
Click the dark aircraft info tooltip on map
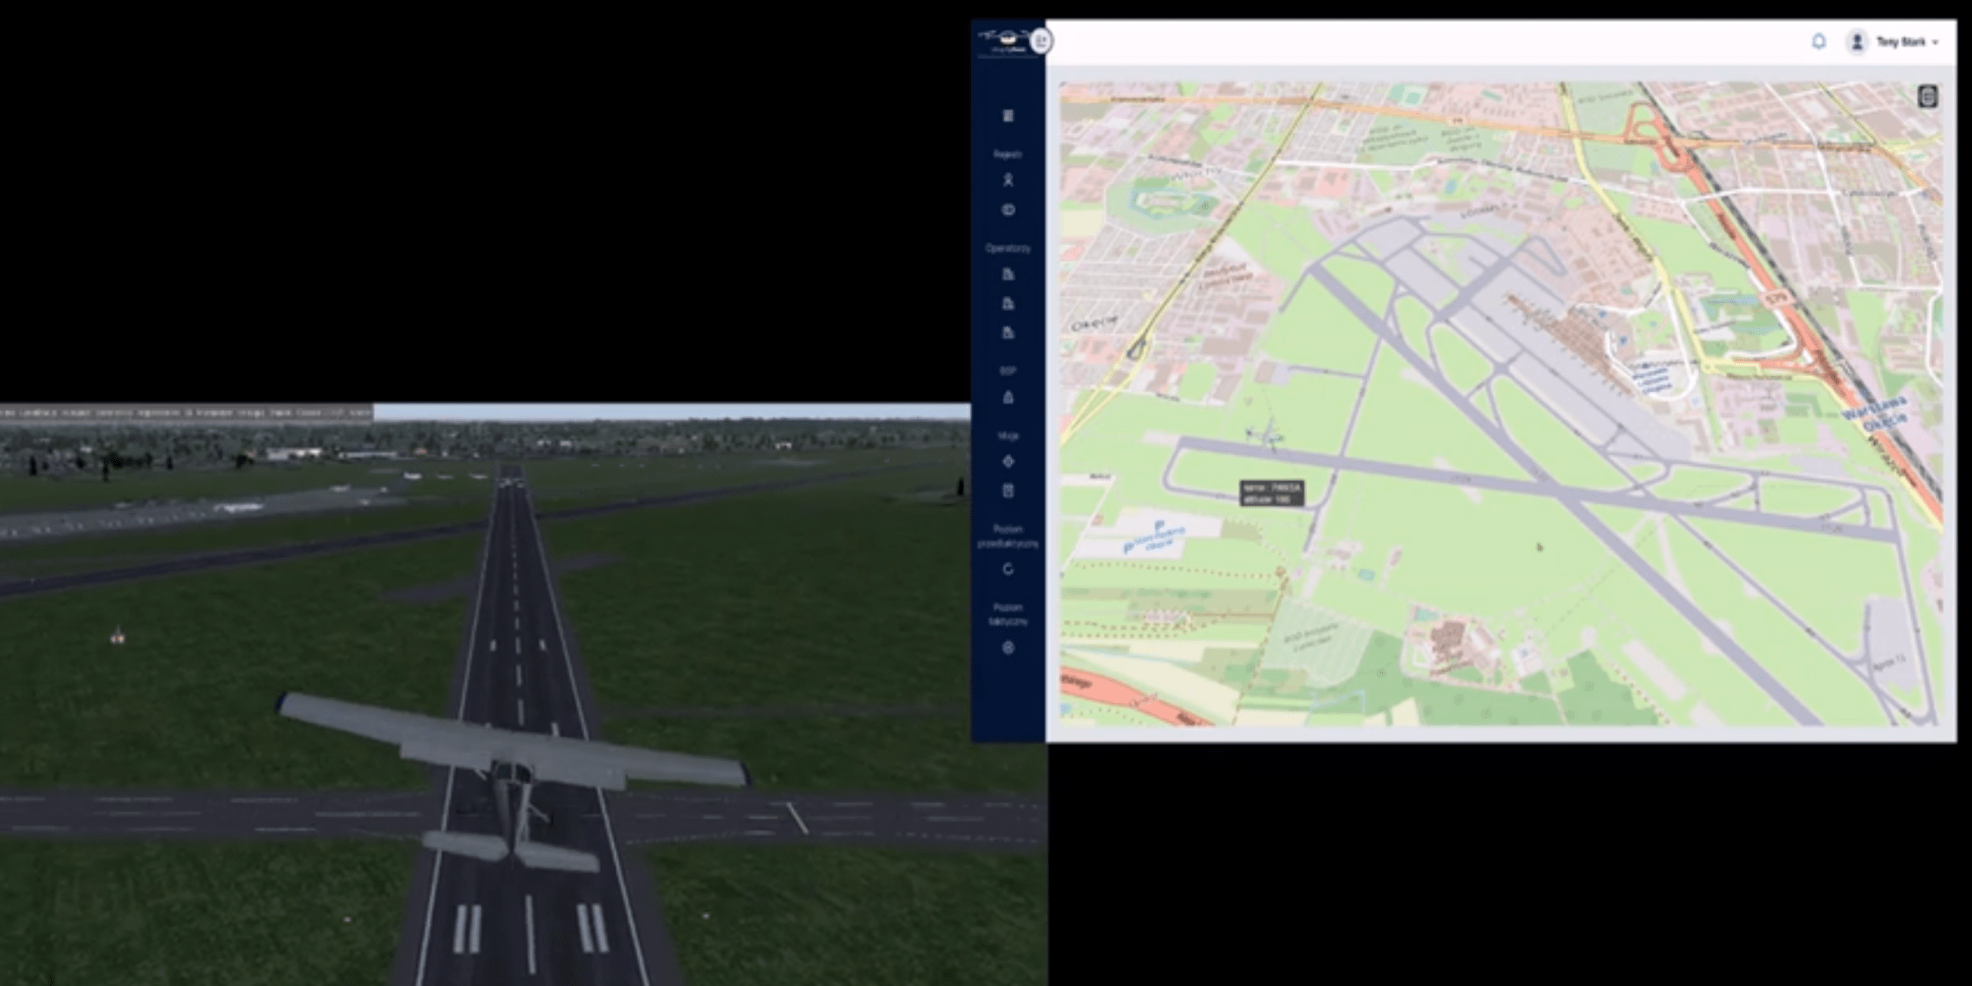tap(1272, 494)
